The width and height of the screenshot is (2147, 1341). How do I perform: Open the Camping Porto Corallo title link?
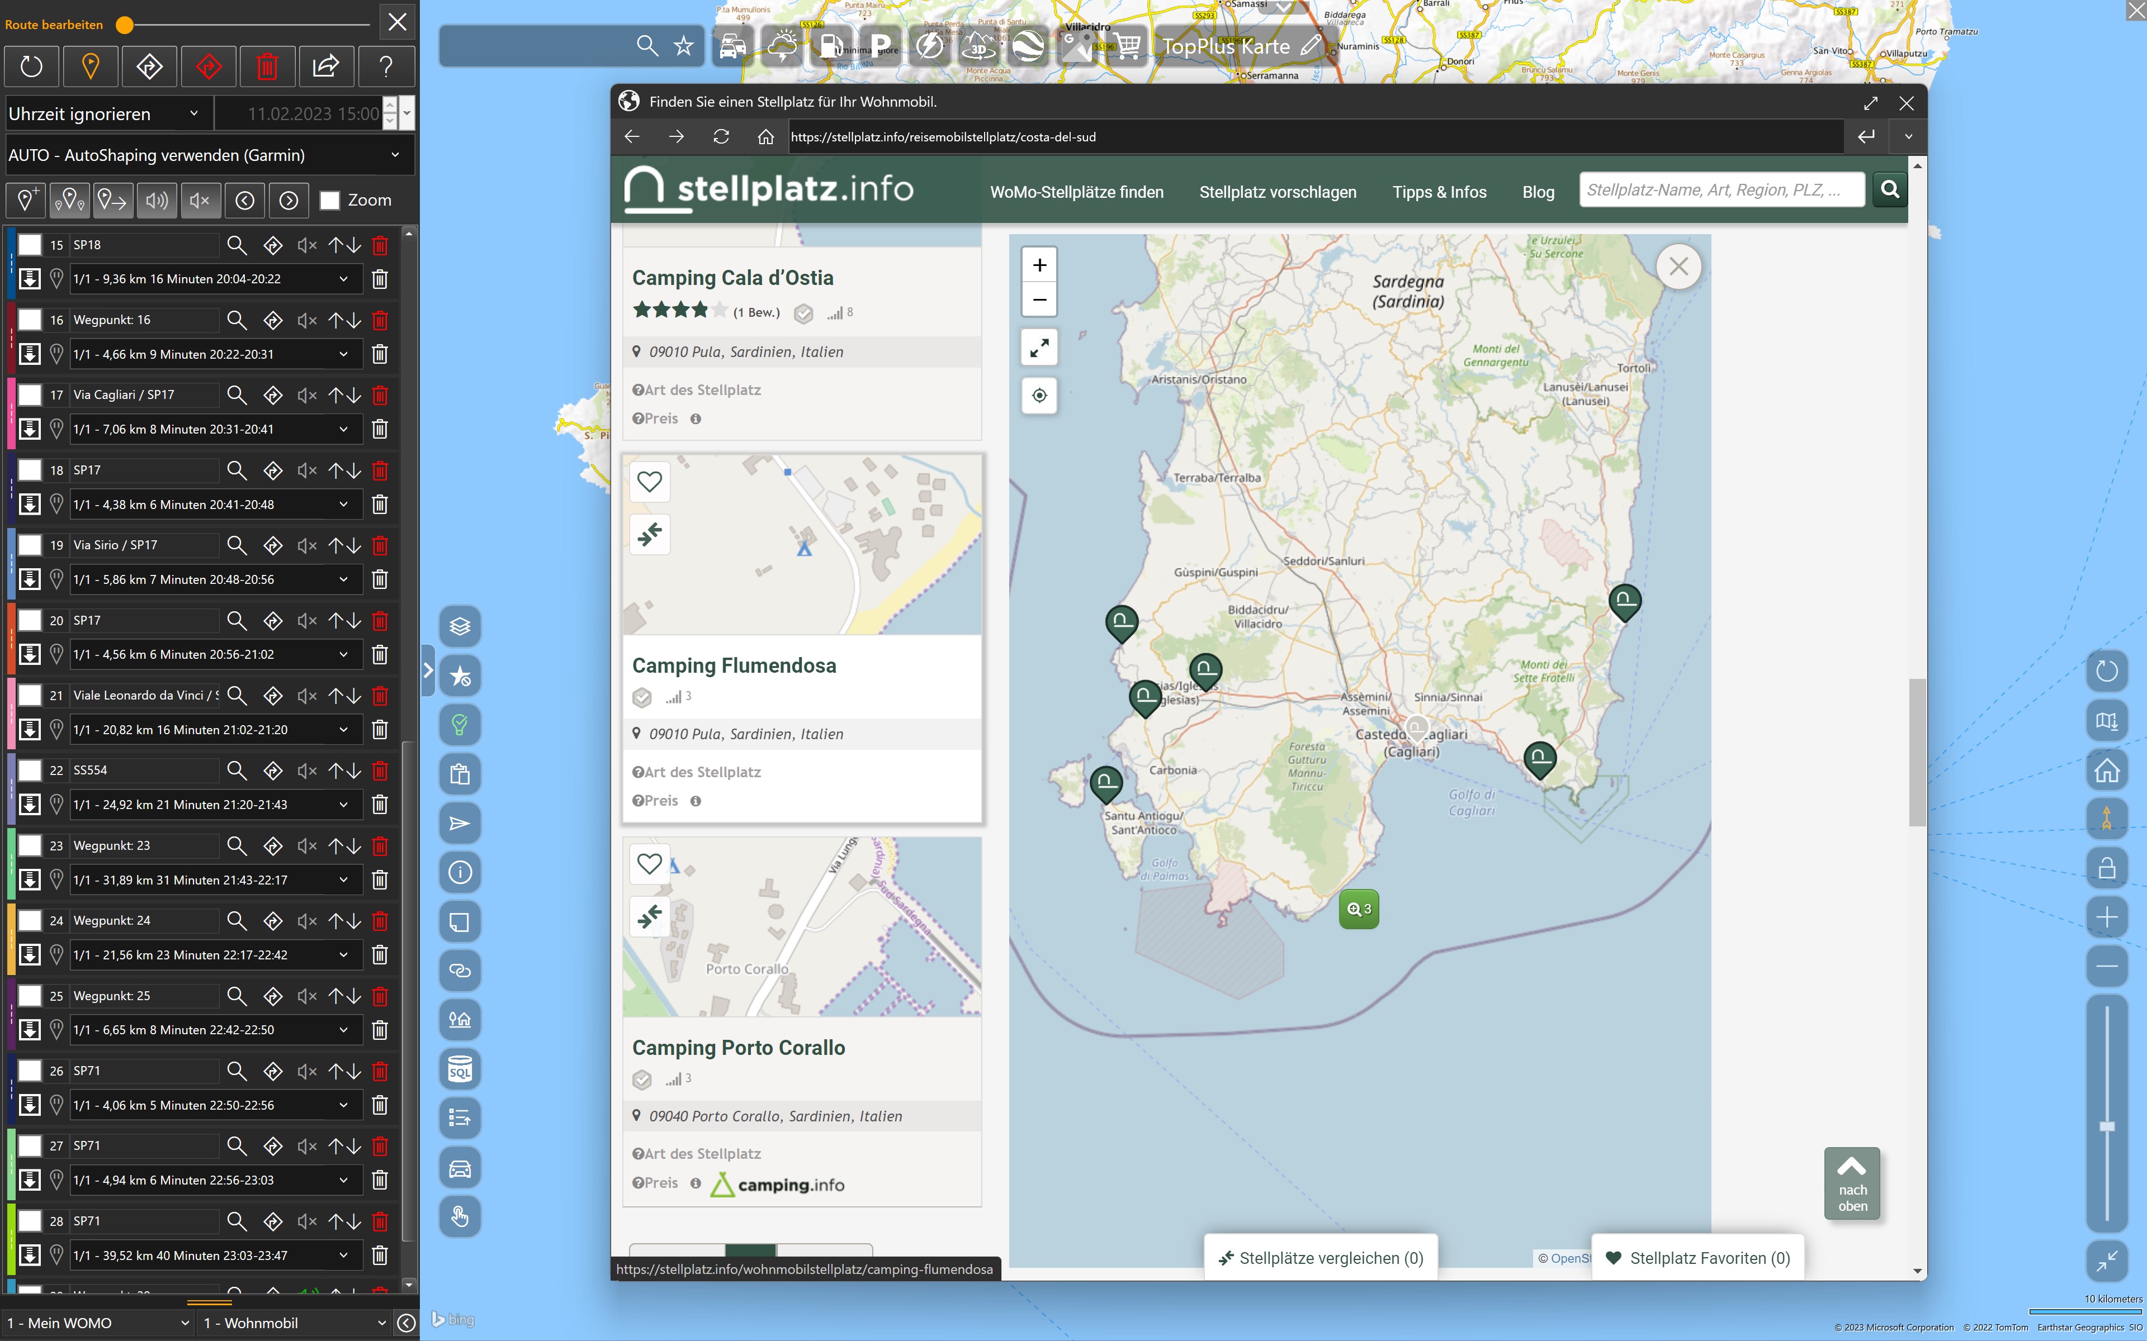[x=738, y=1048]
